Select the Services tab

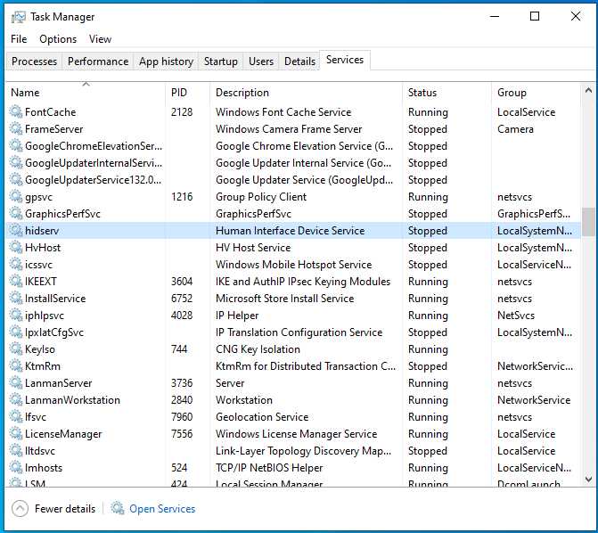coord(345,60)
